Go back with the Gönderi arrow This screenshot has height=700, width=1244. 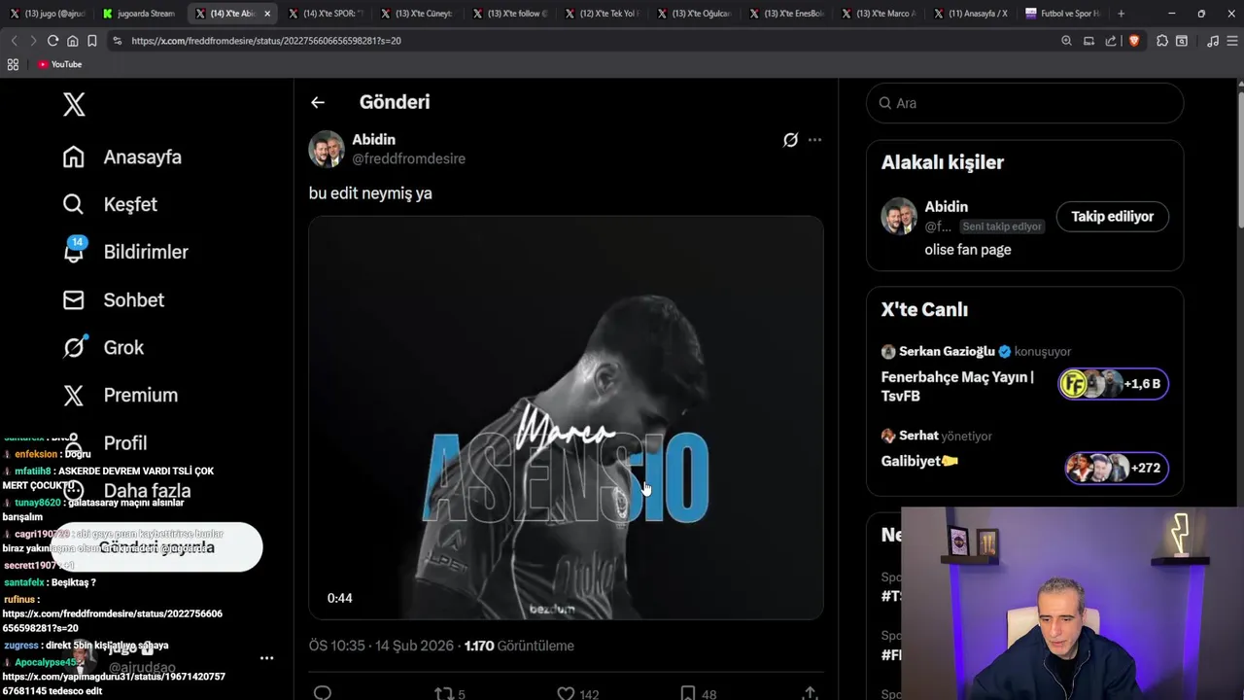[318, 102]
